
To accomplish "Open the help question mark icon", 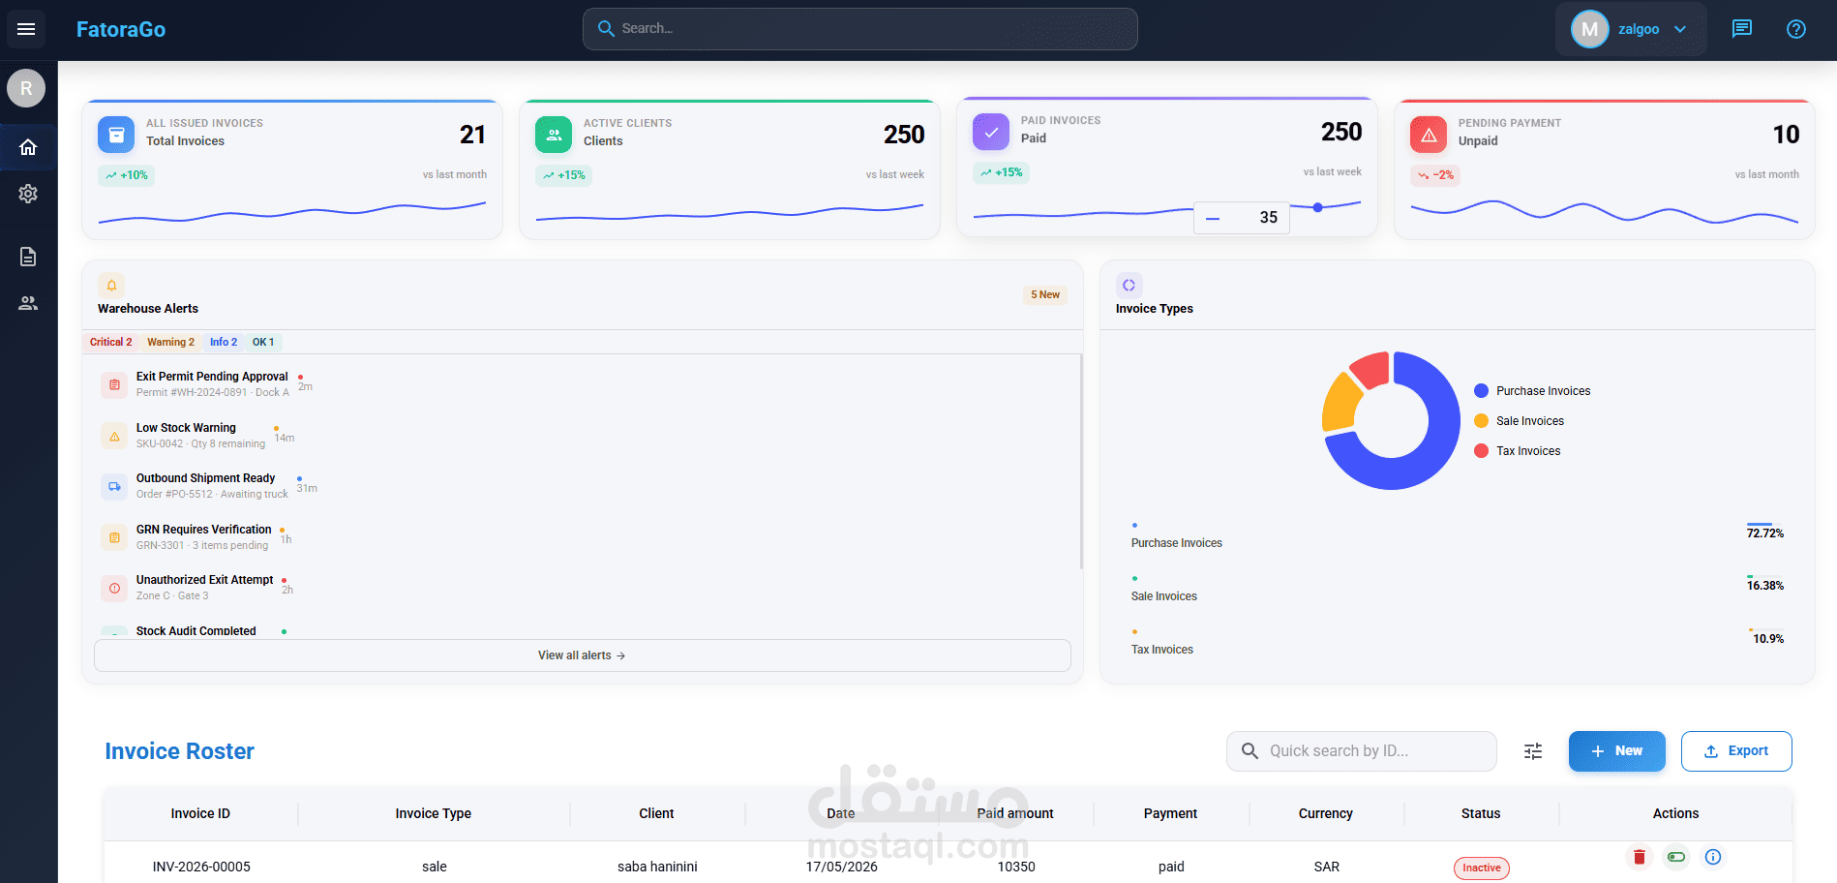I will pos(1795,29).
